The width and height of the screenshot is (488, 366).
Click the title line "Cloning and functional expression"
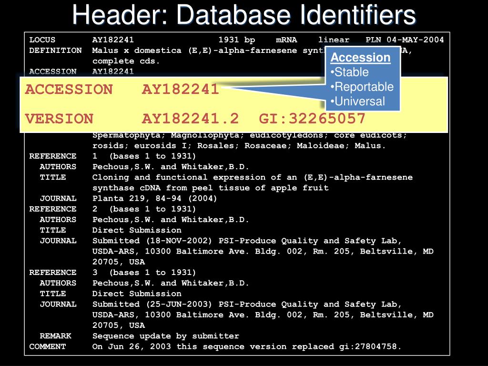253,177
